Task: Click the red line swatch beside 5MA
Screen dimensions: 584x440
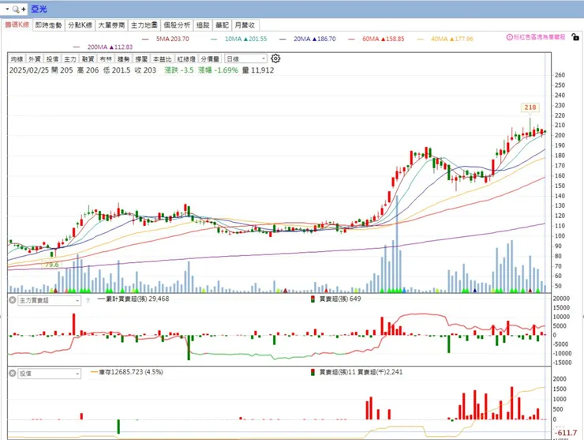Action: [x=145, y=39]
